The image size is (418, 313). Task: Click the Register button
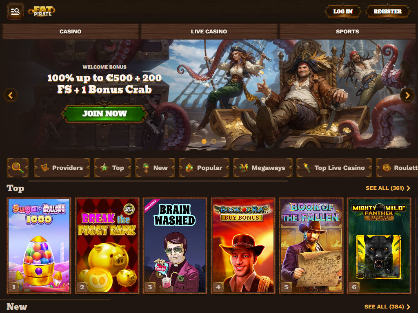tap(387, 11)
